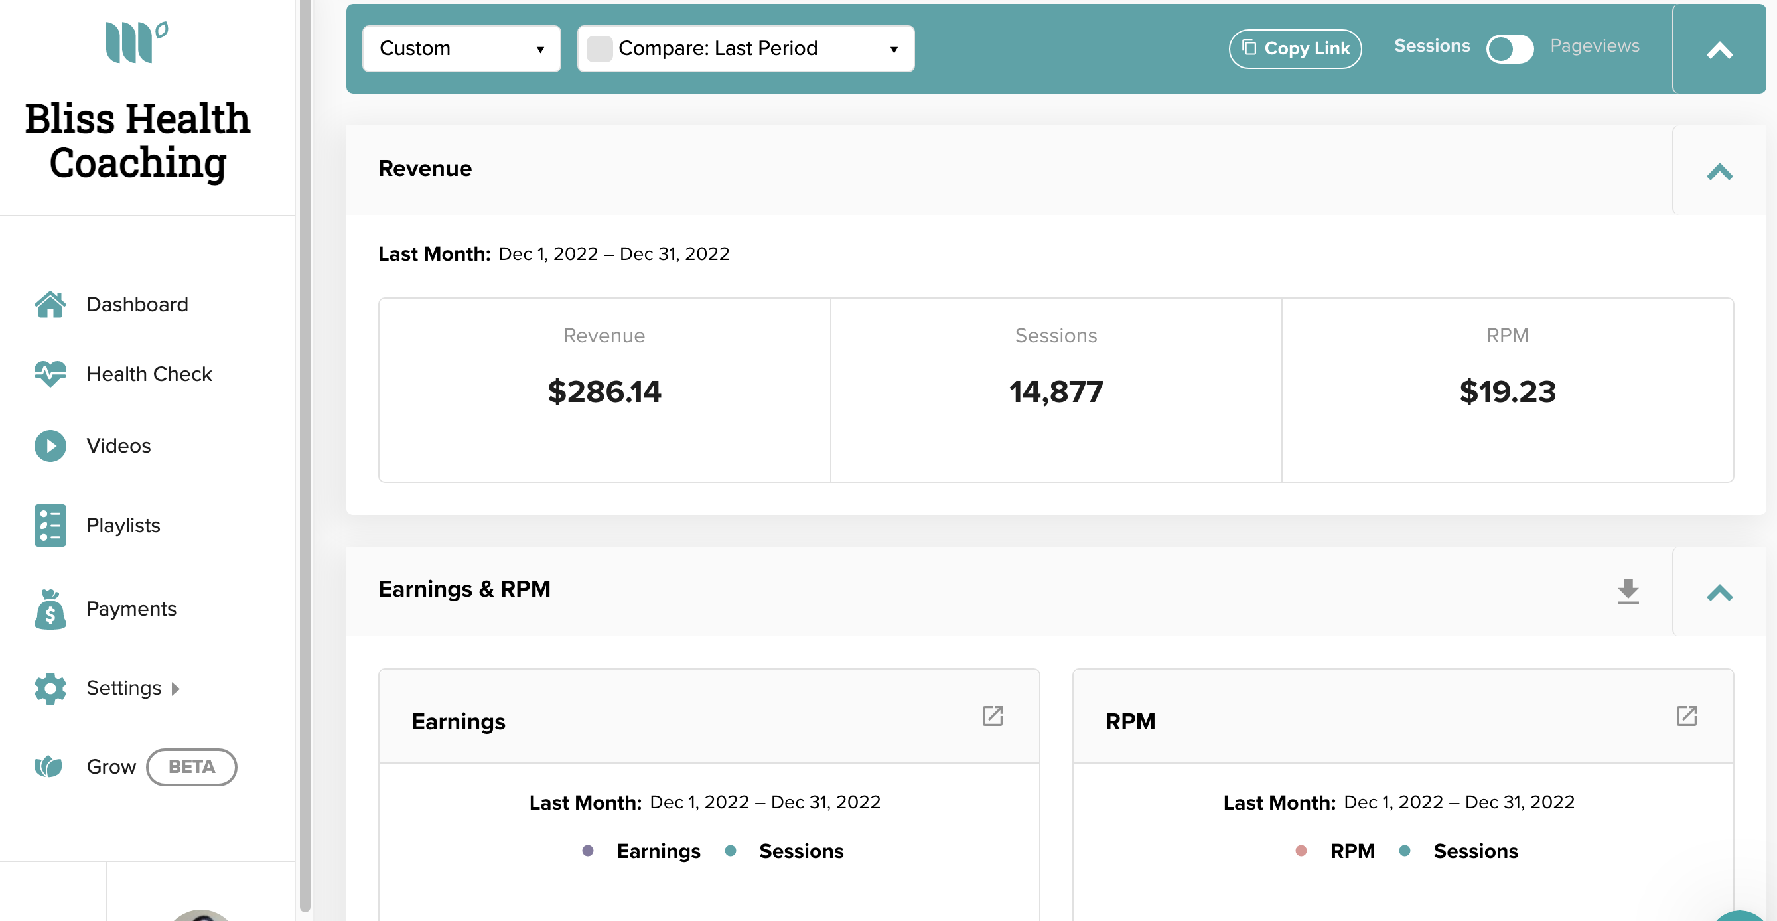
Task: Open the Custom date range dropdown
Action: 461,49
